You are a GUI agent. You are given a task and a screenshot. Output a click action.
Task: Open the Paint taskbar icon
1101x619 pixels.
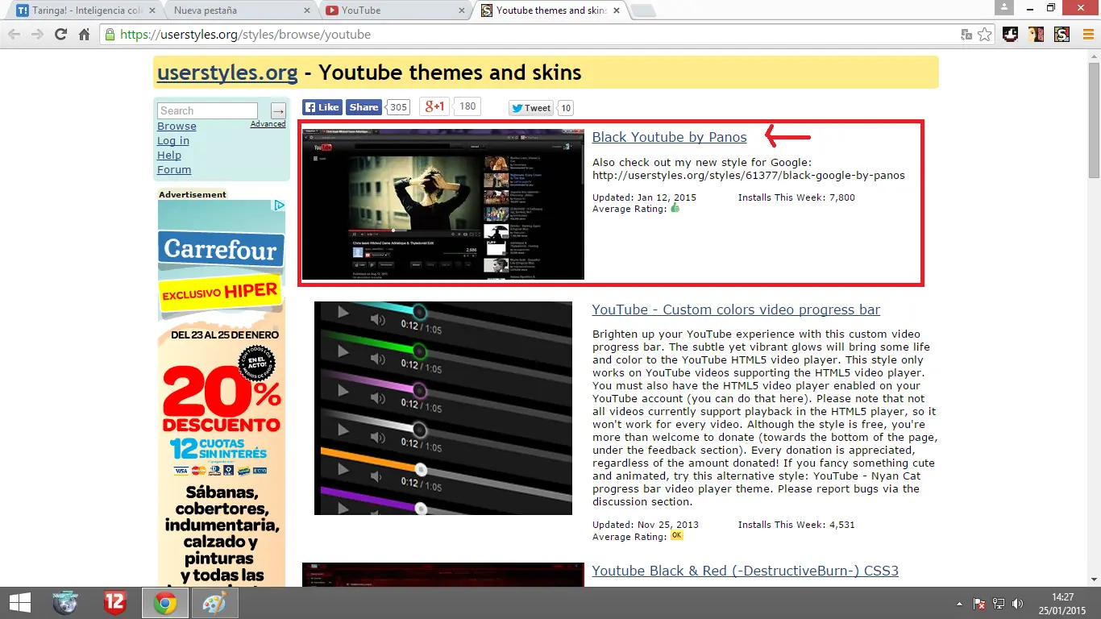(215, 603)
